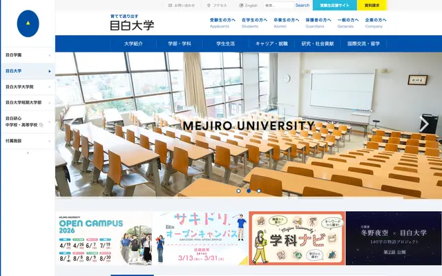Open the 学生生活 navigation menu

pyautogui.click(x=226, y=43)
